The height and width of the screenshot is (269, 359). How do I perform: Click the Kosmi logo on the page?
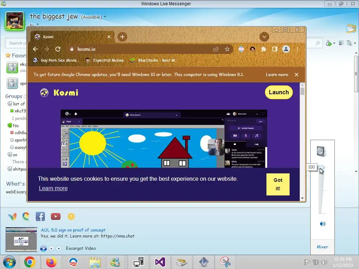(59, 92)
